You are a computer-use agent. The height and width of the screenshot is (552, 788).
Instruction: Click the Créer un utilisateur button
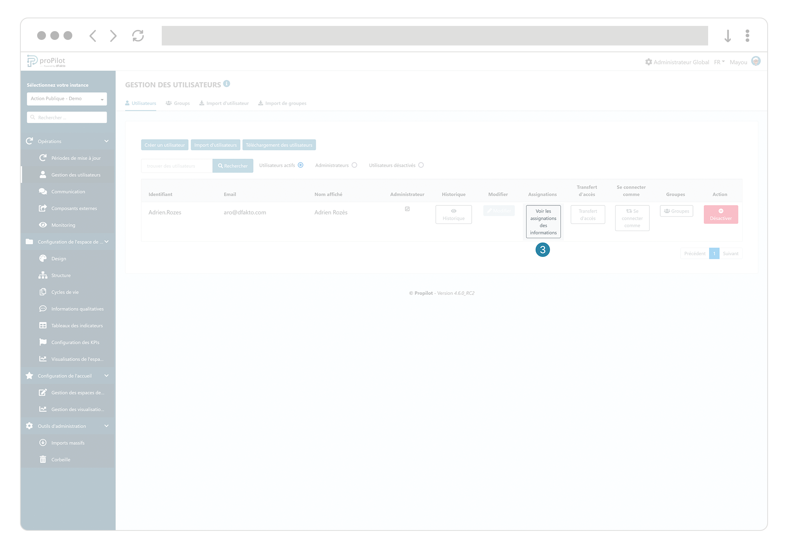[164, 145]
